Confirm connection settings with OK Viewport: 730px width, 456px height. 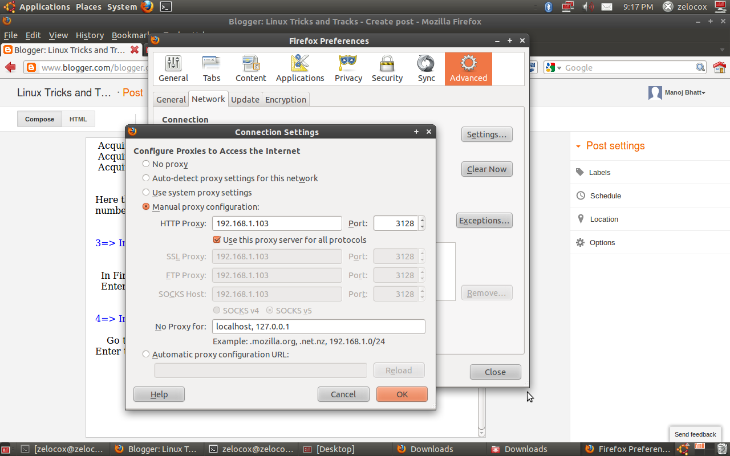point(402,394)
